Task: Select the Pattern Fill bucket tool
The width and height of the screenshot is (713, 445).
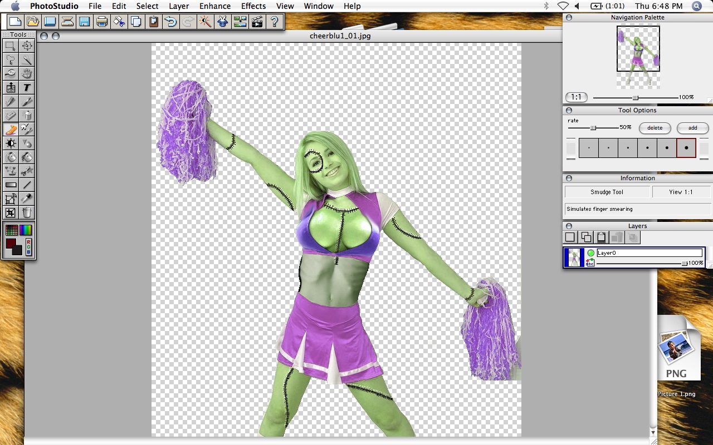Action: 27,157
